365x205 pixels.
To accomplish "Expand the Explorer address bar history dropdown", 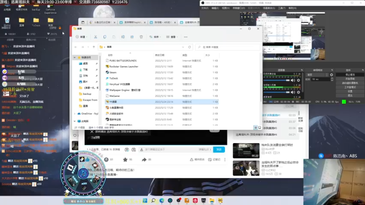I will tap(183, 47).
